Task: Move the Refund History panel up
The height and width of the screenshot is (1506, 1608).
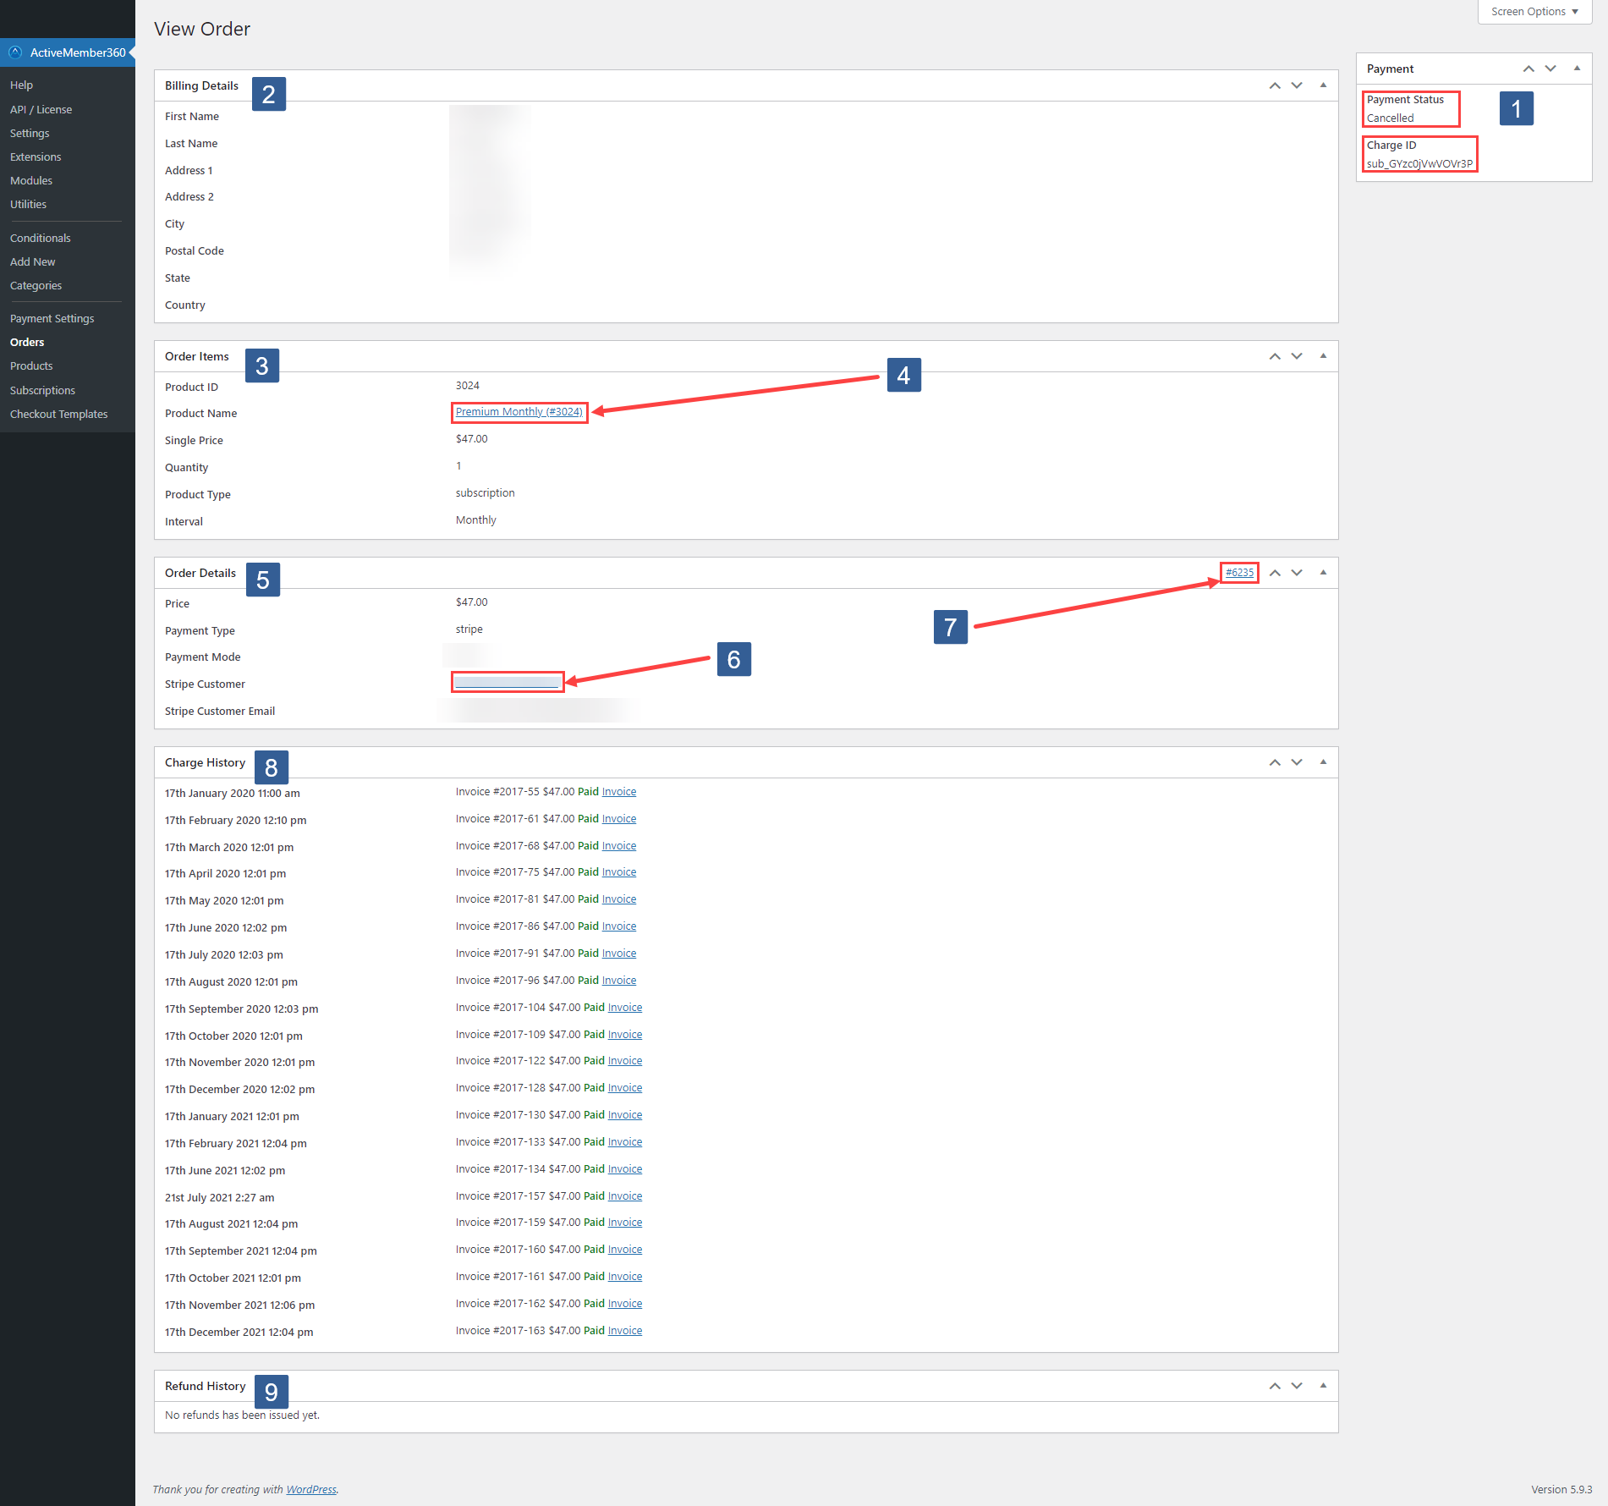Action: click(x=1274, y=1386)
